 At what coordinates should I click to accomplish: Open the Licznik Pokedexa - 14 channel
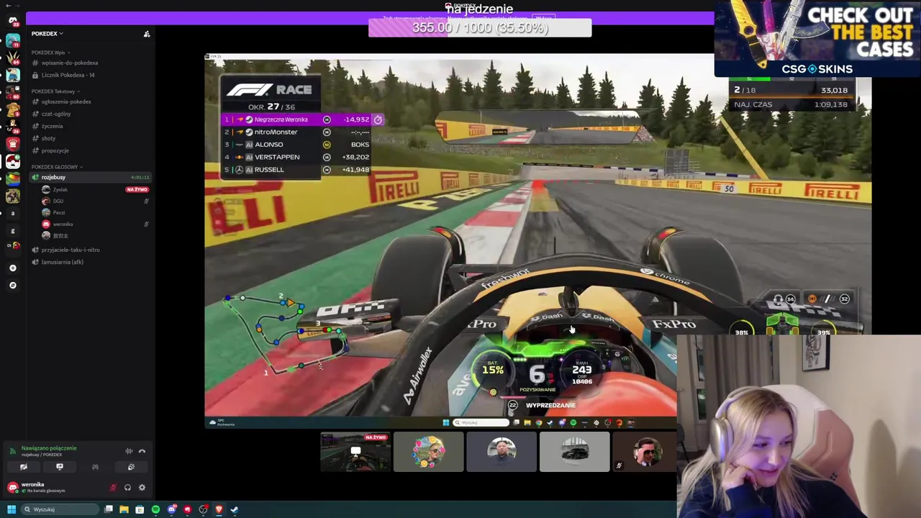pyautogui.click(x=91, y=75)
